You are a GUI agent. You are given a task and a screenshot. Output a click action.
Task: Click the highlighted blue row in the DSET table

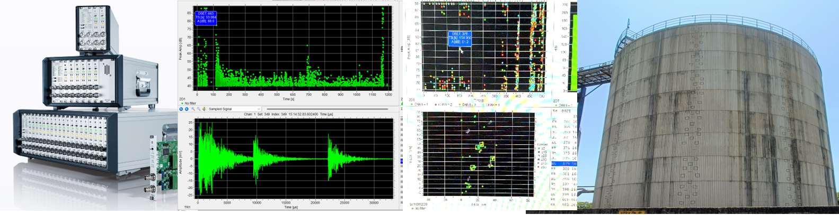565,164
